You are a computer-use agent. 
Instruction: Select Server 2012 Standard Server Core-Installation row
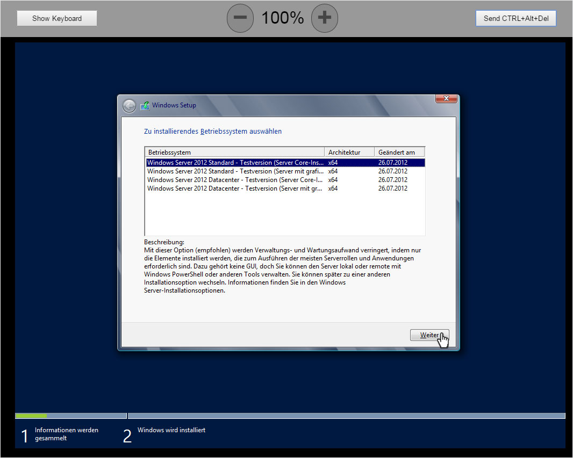(x=285, y=163)
